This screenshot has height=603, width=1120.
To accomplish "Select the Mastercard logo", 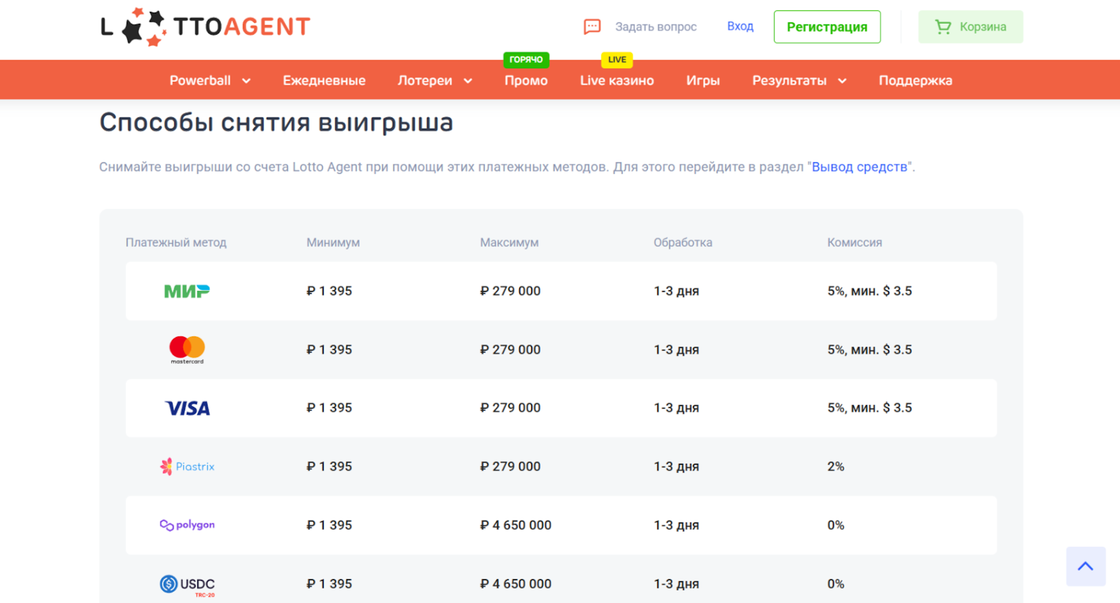I will tap(187, 349).
